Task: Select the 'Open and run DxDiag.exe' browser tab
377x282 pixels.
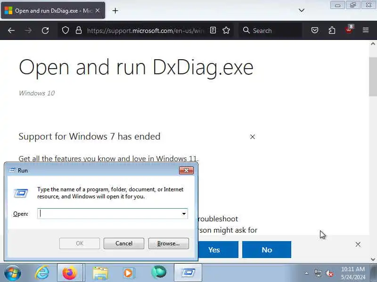Action: tap(53, 10)
